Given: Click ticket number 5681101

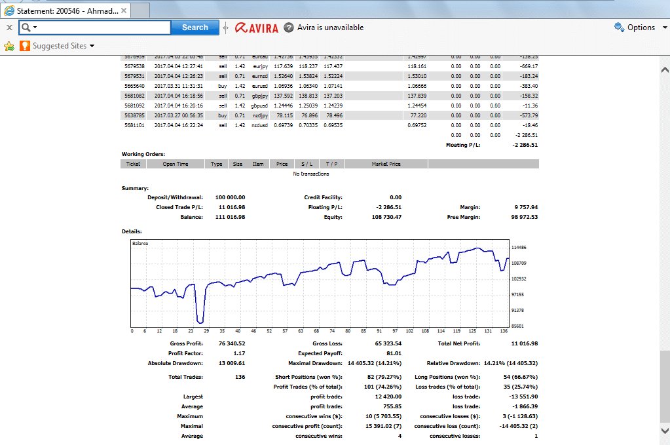Looking at the screenshot, I should click(x=135, y=125).
